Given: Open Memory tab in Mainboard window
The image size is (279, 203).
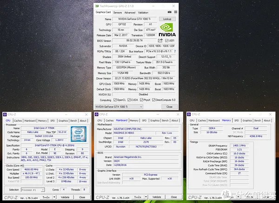Looking at the screenshot, I should (134, 121).
